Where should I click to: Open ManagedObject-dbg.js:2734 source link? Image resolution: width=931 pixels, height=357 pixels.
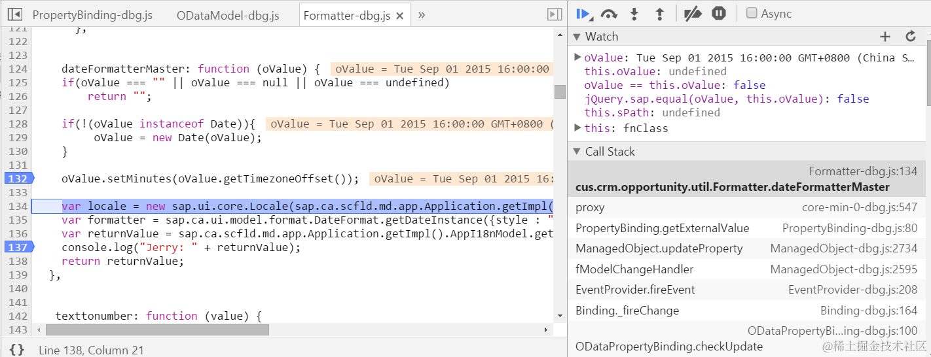click(844, 248)
